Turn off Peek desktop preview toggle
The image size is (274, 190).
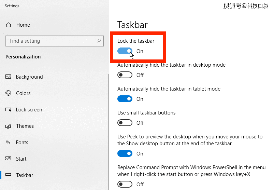pos(125,154)
